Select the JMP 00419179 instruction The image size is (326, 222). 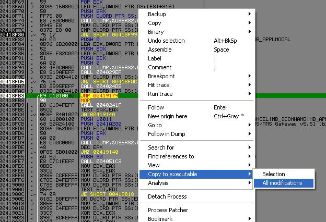(x=99, y=96)
